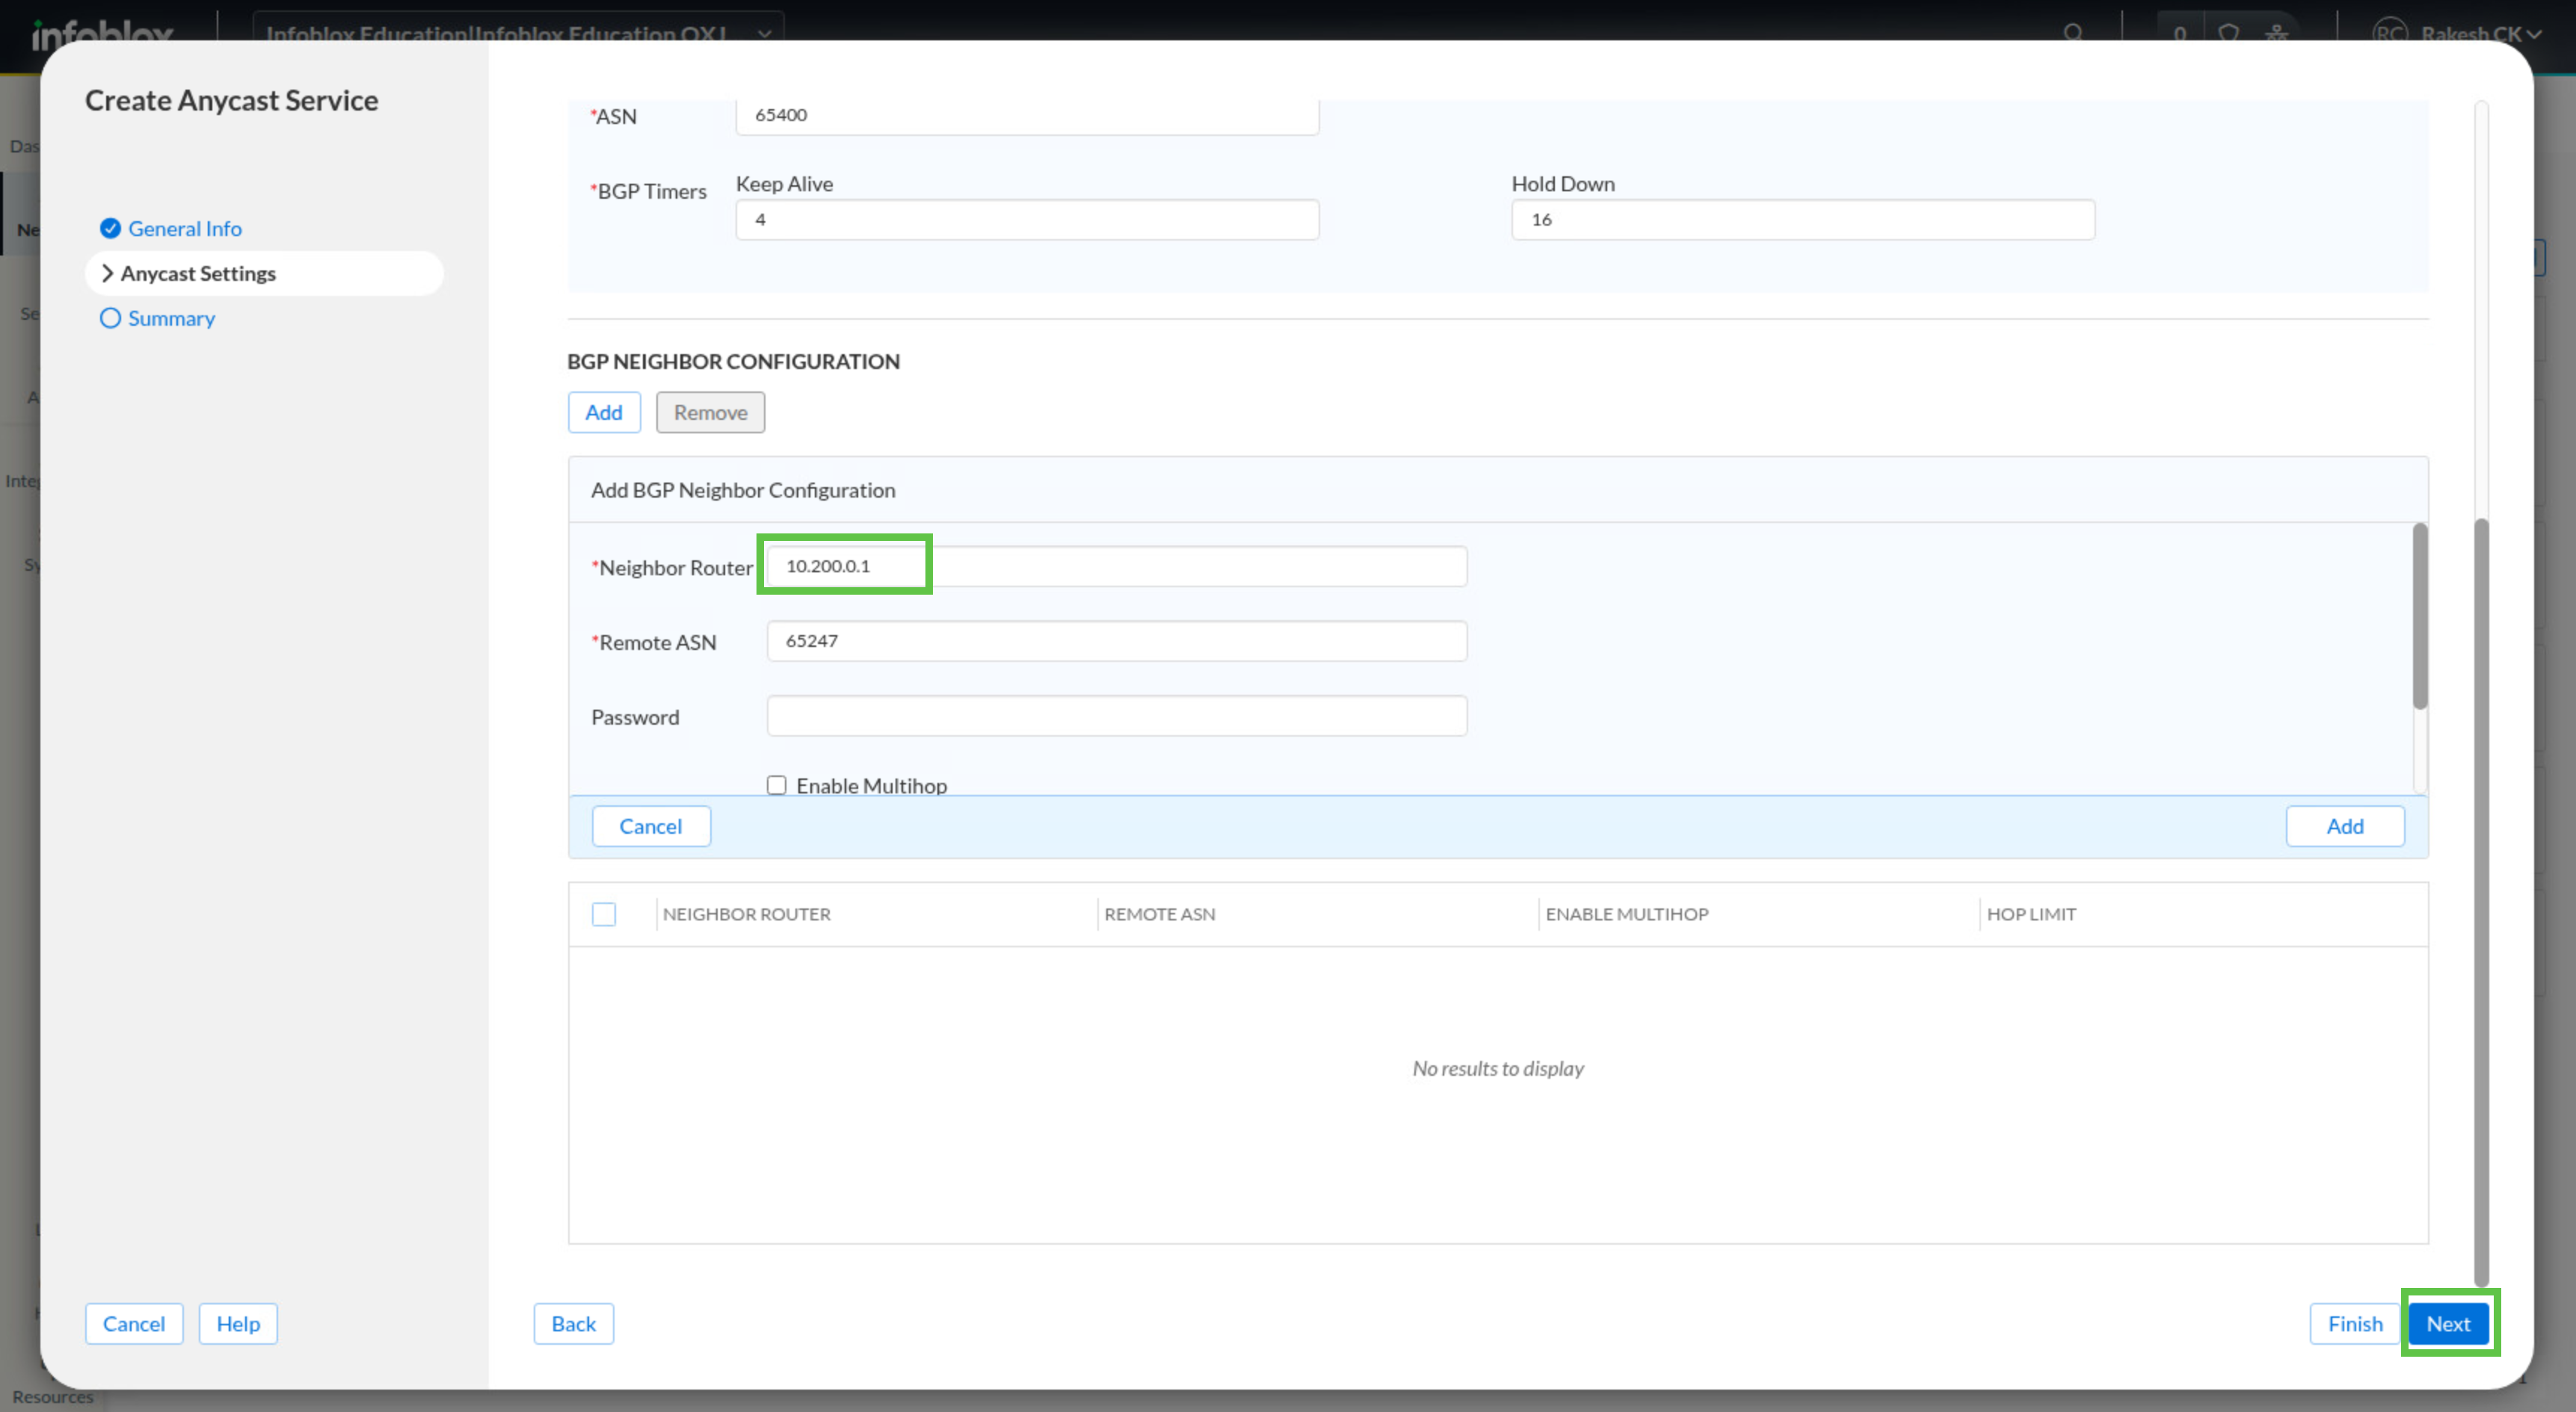
Task: Cancel the BGP neighbor configuration form
Action: (x=651, y=826)
